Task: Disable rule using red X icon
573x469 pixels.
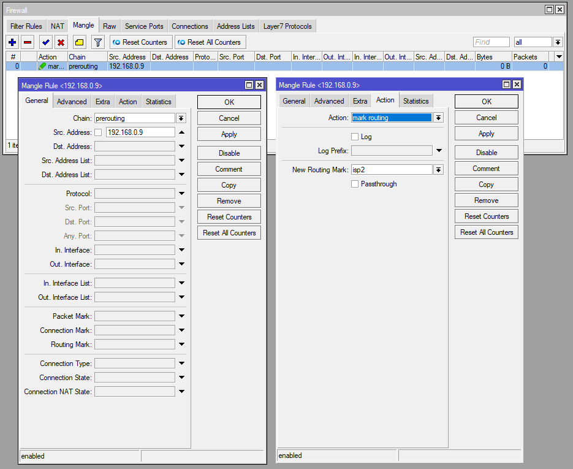Action: coord(61,42)
